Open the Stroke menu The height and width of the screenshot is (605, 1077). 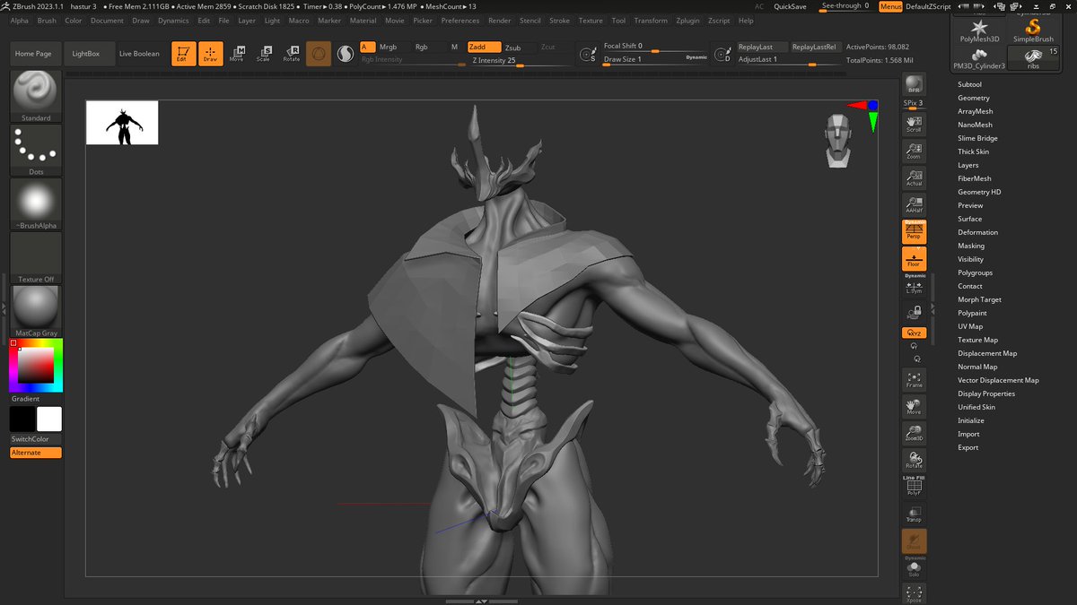click(x=559, y=21)
